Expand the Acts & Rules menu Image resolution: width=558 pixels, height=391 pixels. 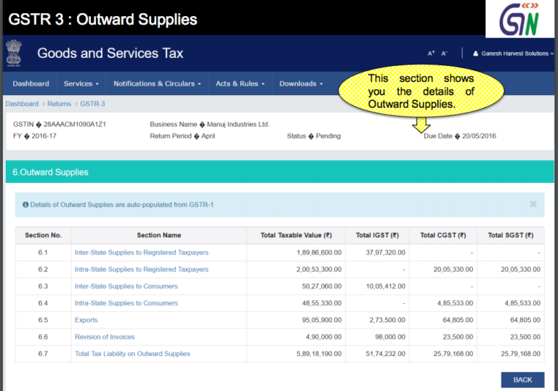(x=240, y=83)
